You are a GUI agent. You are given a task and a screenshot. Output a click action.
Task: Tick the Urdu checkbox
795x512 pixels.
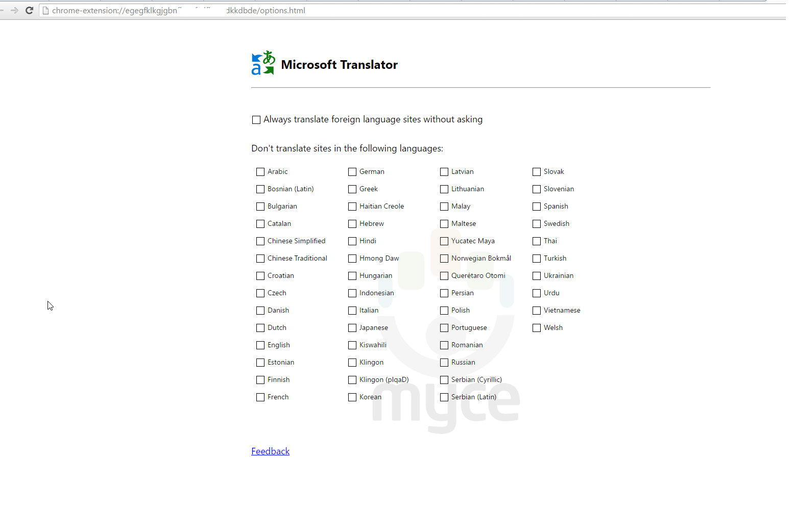coord(537,293)
